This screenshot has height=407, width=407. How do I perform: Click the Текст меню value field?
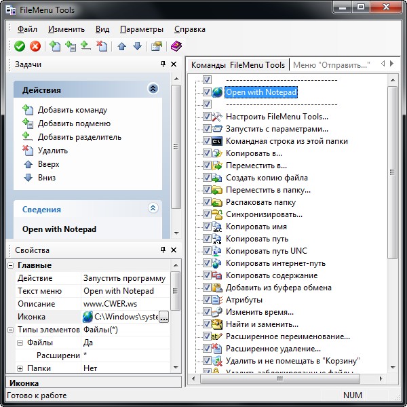(125, 291)
